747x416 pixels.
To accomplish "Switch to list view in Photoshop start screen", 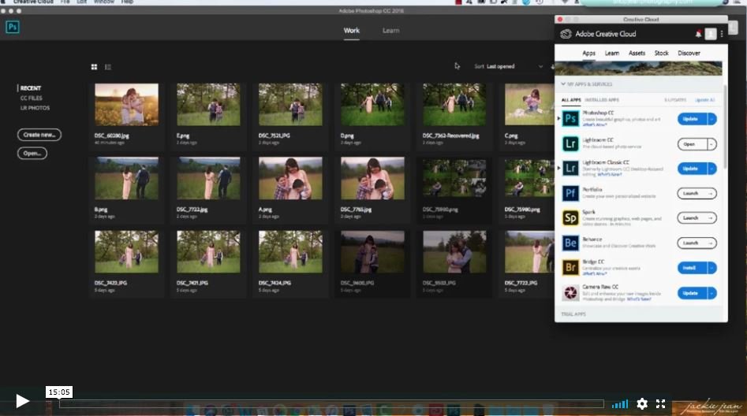I will [108, 67].
